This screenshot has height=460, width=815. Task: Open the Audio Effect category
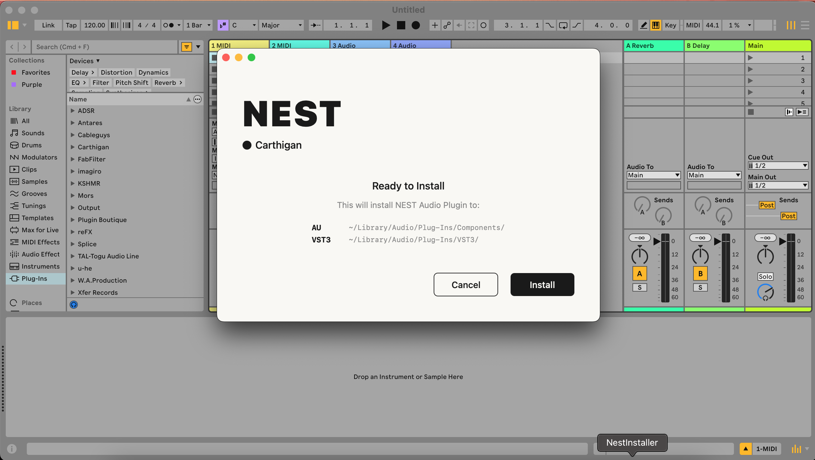click(x=35, y=254)
